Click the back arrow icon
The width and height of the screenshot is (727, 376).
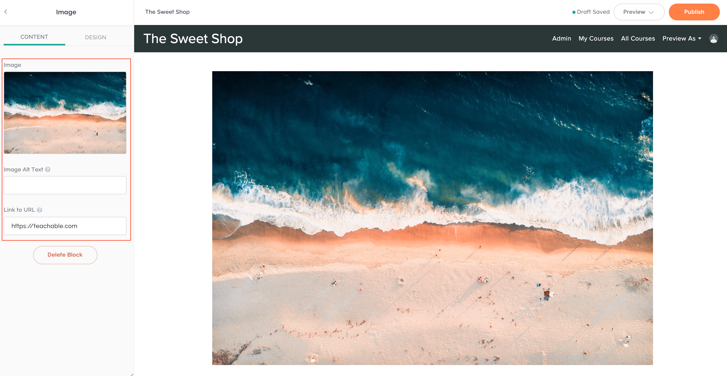[x=6, y=11]
